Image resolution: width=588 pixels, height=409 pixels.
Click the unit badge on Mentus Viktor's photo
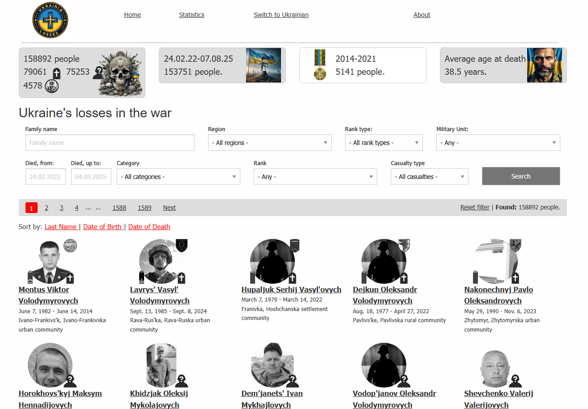click(x=70, y=245)
